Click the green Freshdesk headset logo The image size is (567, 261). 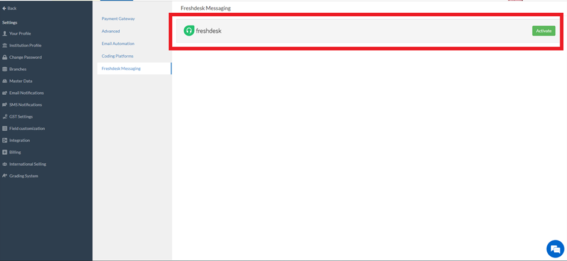point(189,31)
